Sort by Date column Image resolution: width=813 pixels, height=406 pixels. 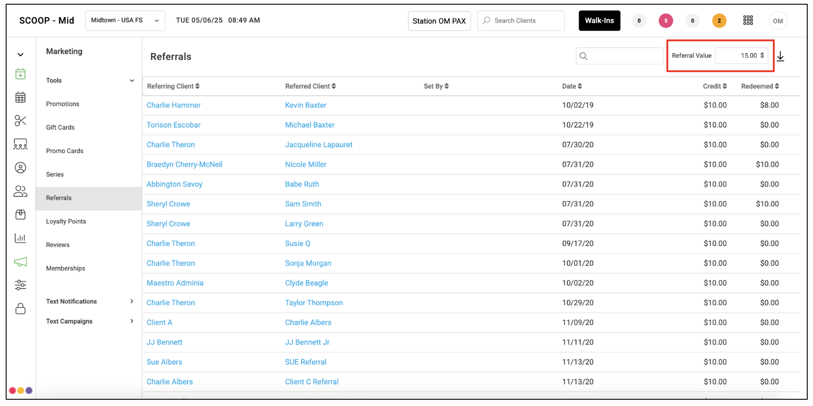(572, 86)
